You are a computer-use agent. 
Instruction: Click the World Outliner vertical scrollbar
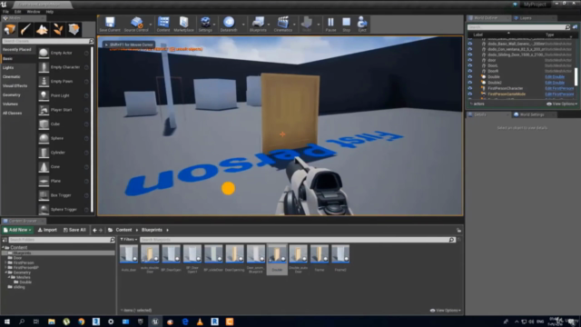coord(576,76)
